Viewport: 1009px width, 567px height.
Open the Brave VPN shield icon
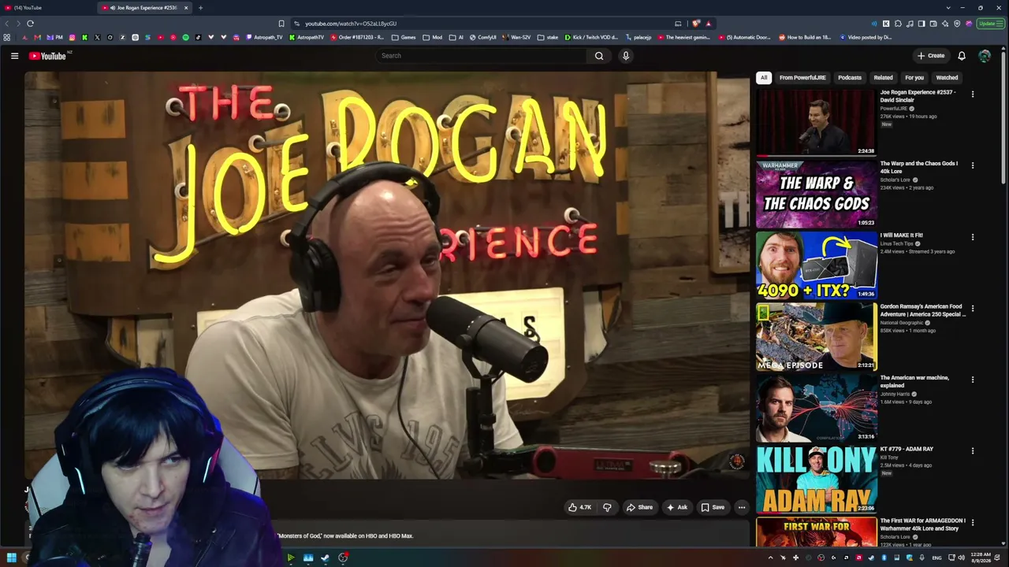click(x=957, y=24)
